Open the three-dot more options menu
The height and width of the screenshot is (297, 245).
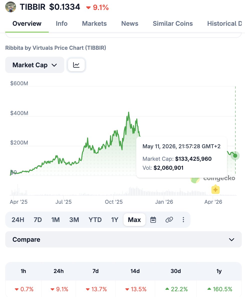coord(183,220)
